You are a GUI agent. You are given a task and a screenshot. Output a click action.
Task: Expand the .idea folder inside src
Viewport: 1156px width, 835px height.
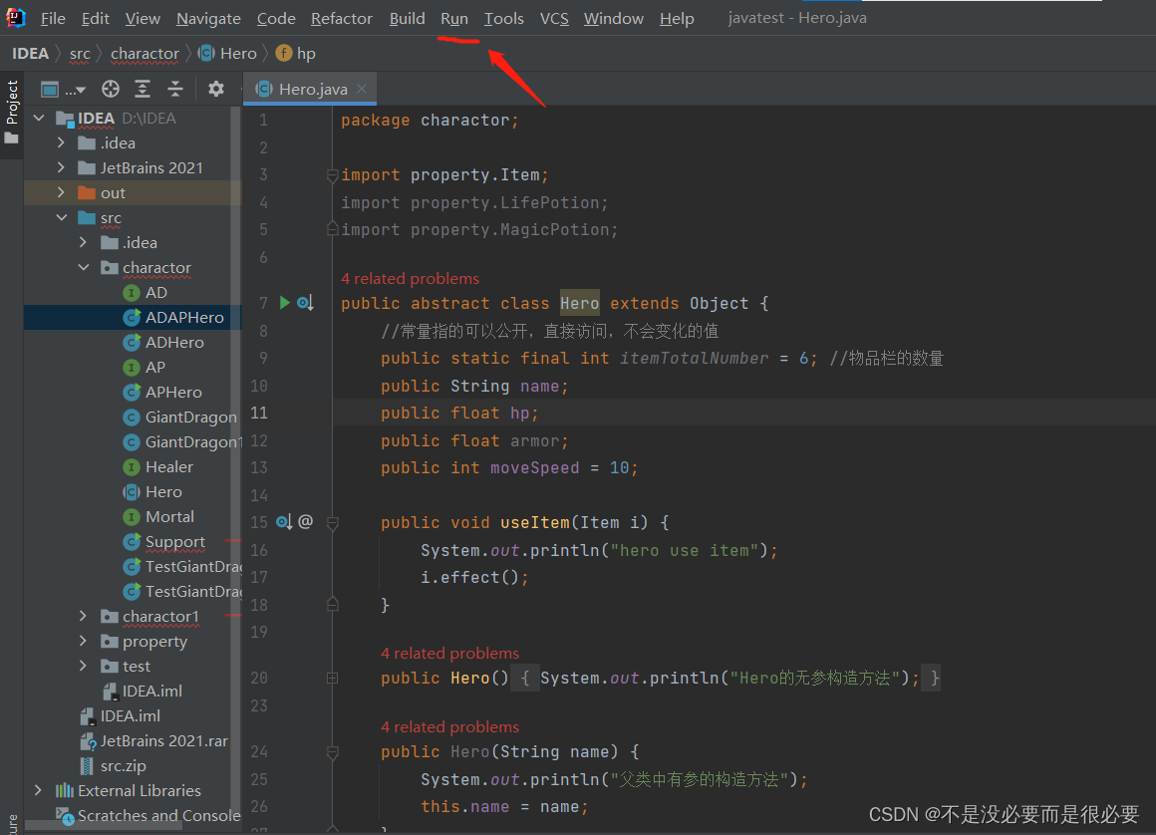[x=84, y=242]
